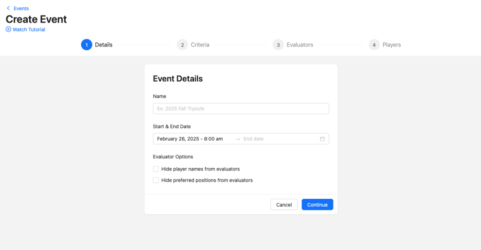
Task: Select the Details step label
Action: [104, 45]
